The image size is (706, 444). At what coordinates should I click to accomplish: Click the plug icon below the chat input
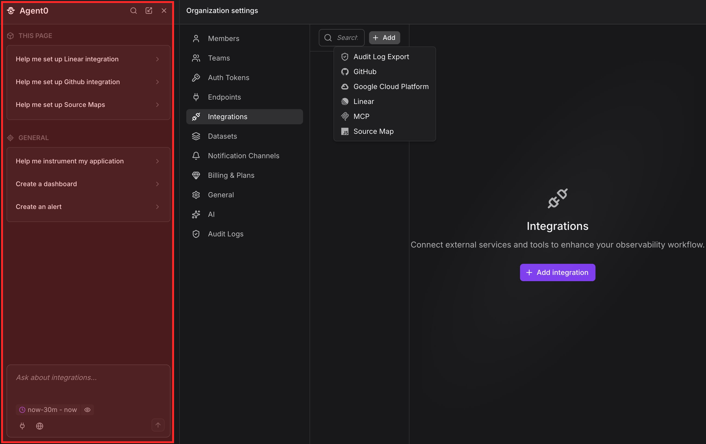(x=22, y=426)
